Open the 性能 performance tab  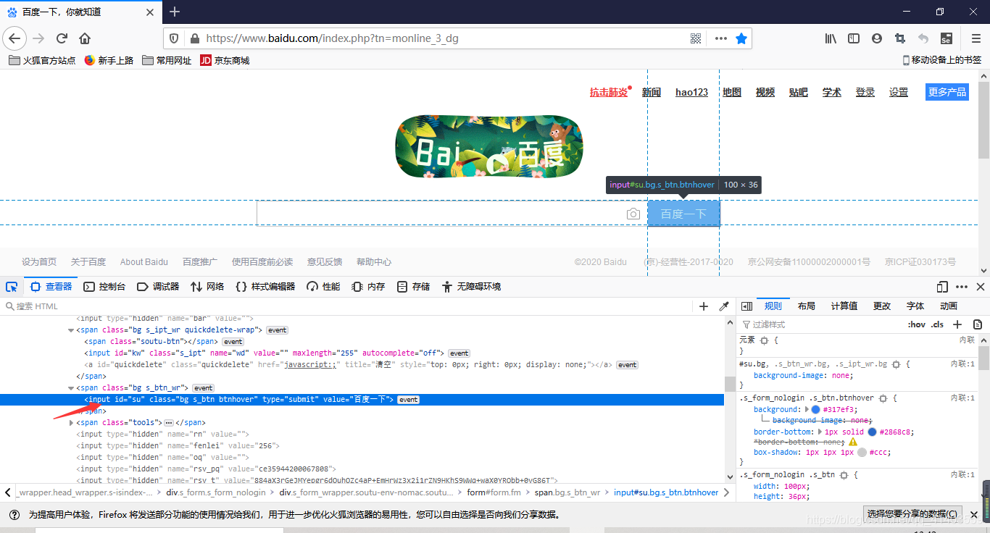coord(323,287)
